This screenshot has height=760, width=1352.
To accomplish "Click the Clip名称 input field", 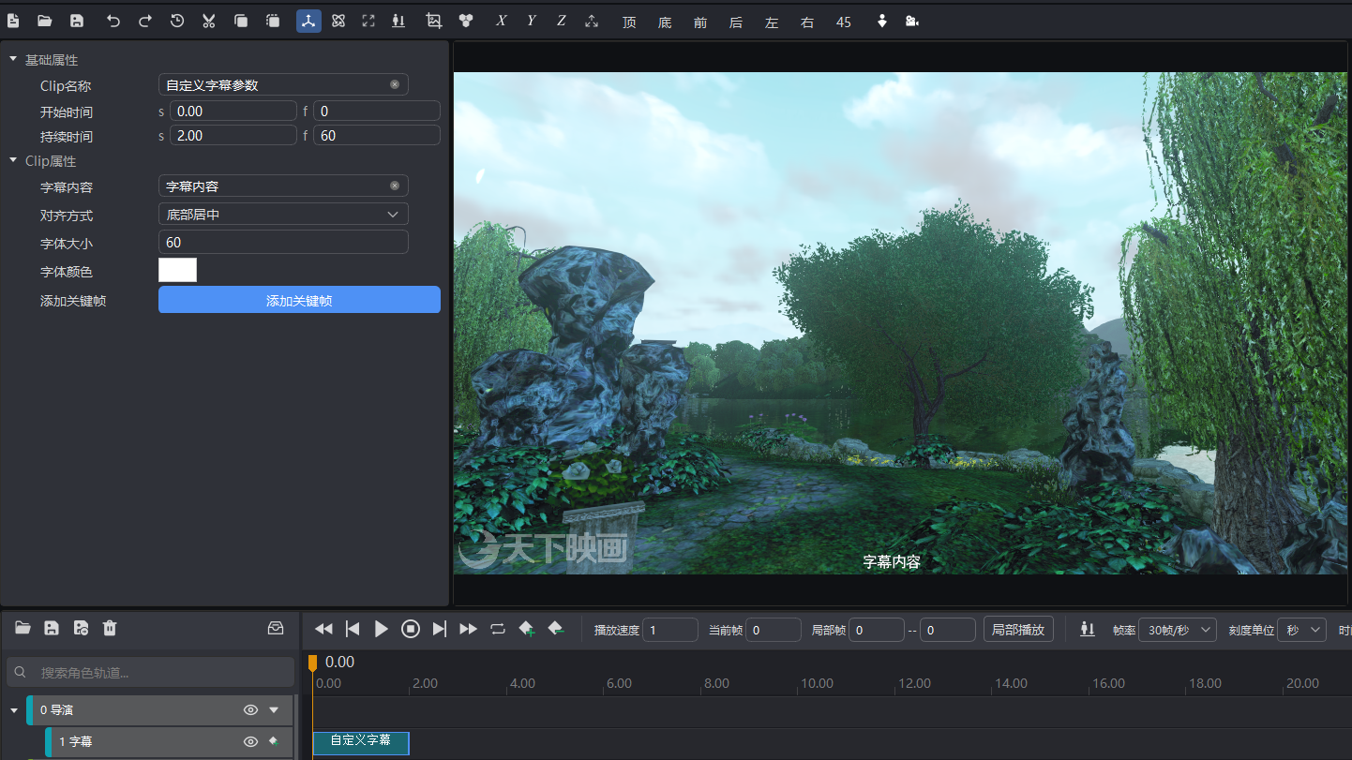I will 283,84.
